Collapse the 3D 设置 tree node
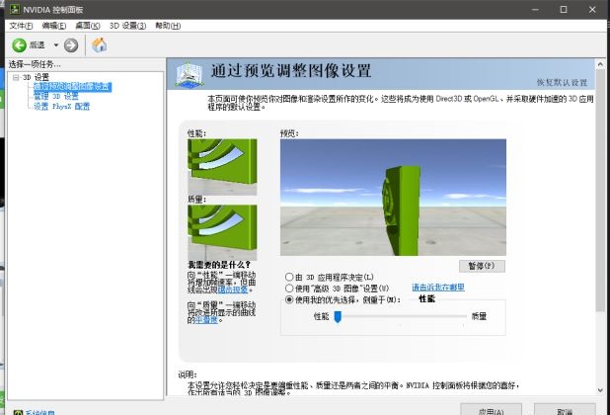The image size is (610, 415). click(x=16, y=77)
